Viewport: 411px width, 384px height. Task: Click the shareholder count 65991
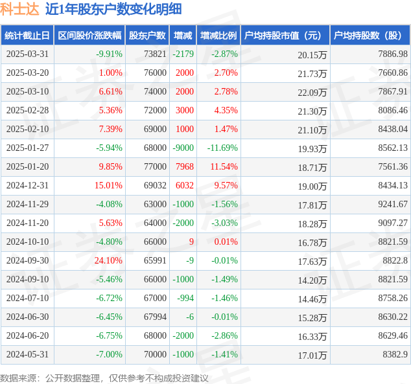(155, 260)
